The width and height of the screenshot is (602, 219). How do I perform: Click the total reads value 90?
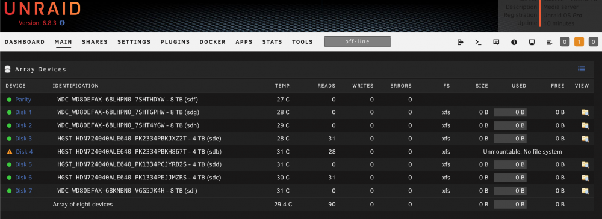[332, 205]
